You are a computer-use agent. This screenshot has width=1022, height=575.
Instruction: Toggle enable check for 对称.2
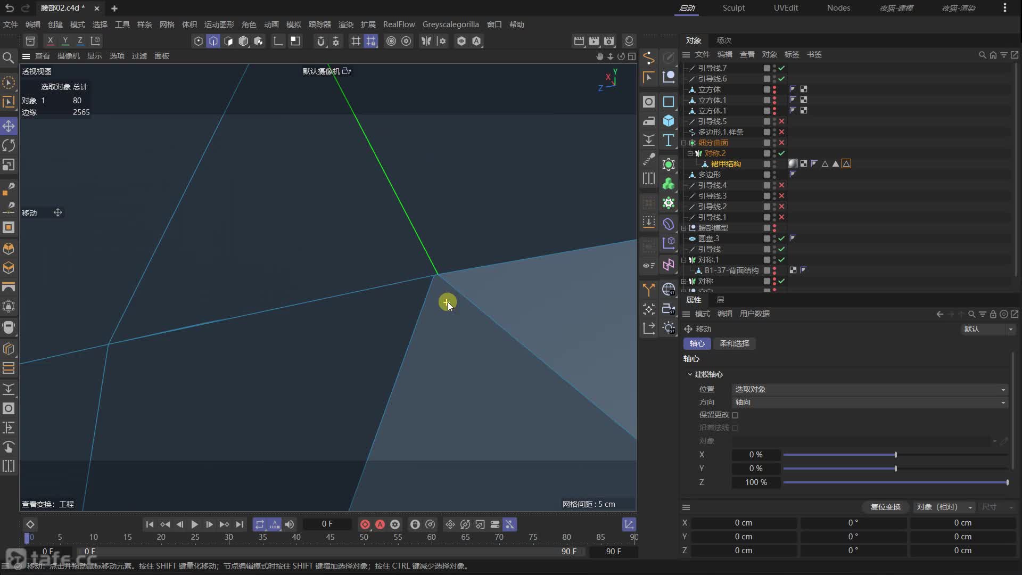[x=781, y=153]
